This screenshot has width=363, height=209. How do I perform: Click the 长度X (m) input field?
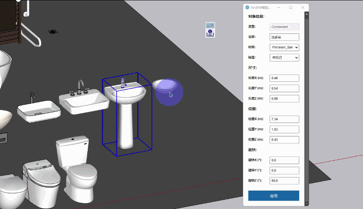(285, 78)
